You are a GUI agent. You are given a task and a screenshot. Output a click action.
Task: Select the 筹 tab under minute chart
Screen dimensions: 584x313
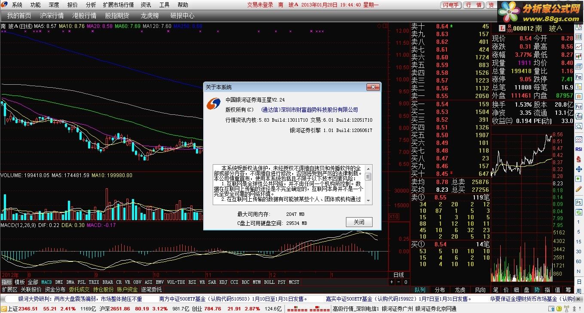point(568,290)
